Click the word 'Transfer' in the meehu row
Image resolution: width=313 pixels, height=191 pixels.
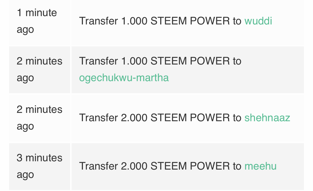[x=99, y=166]
